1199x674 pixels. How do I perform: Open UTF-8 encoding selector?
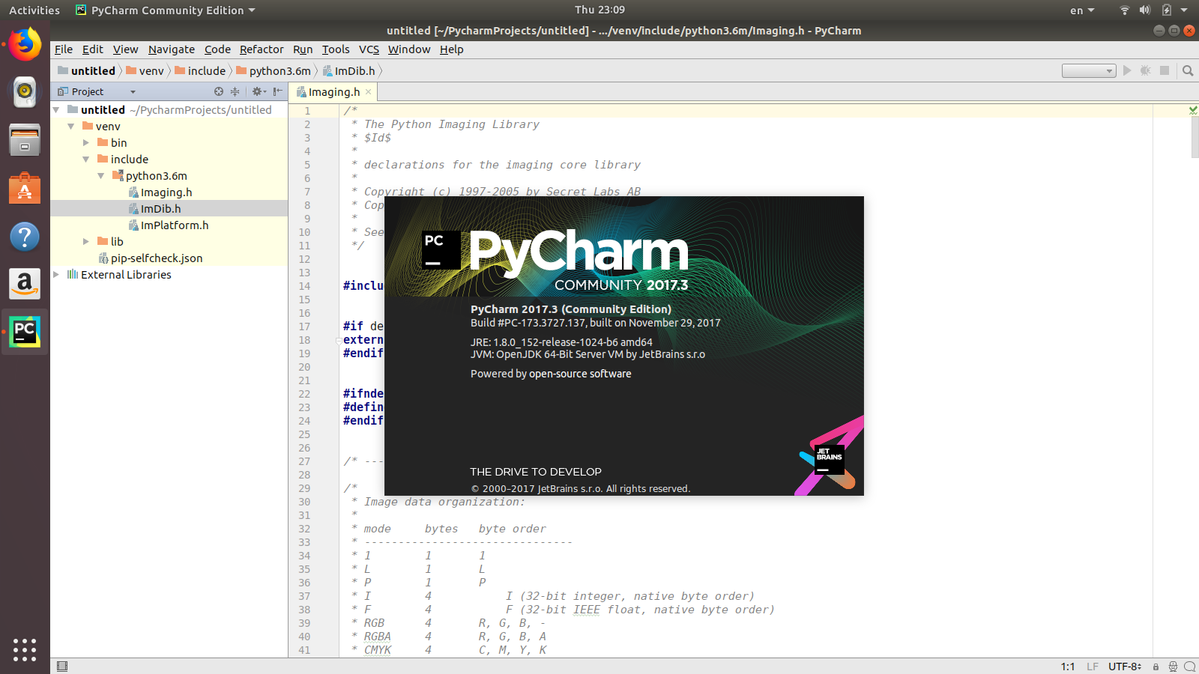click(1124, 666)
